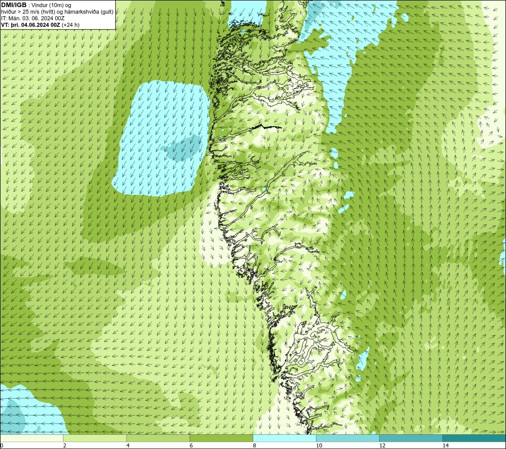
Task: Click the legend scale label '4'
Action: pos(128,446)
